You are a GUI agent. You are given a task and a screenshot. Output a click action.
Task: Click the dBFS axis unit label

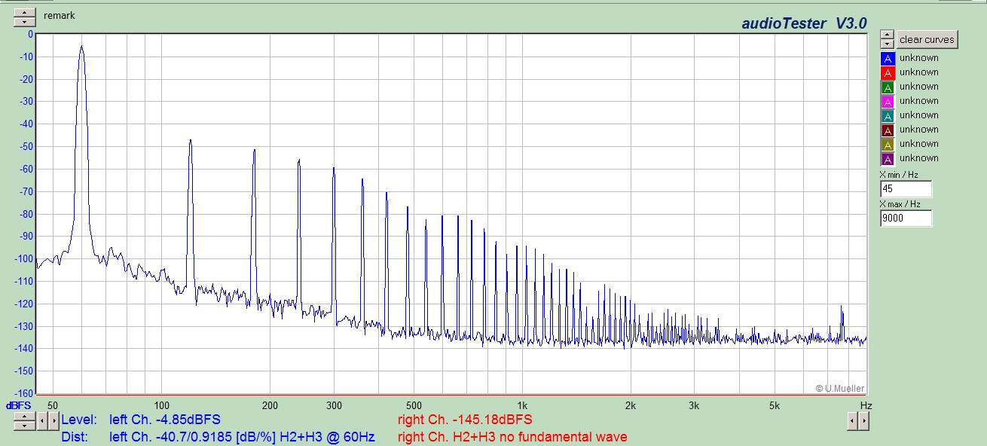pyautogui.click(x=19, y=405)
